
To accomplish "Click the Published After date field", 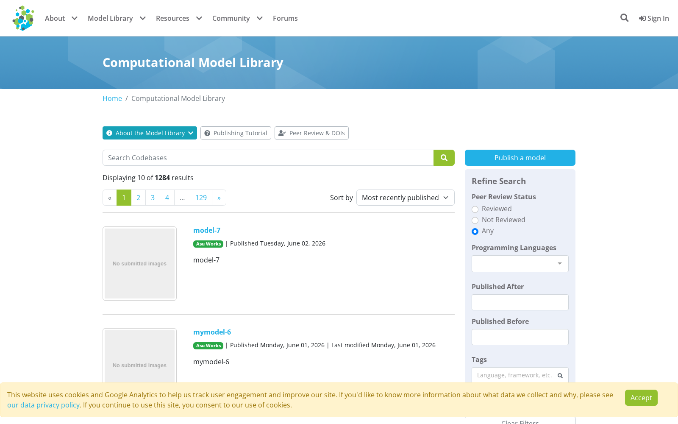I will [520, 302].
